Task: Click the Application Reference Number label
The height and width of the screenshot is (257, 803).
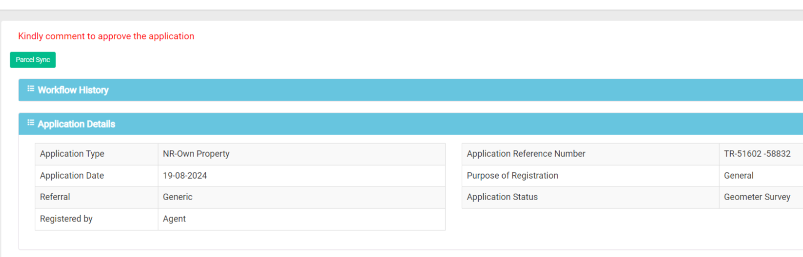Action: tap(526, 154)
